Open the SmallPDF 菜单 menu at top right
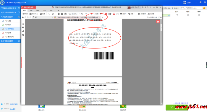 [x=187, y=2]
